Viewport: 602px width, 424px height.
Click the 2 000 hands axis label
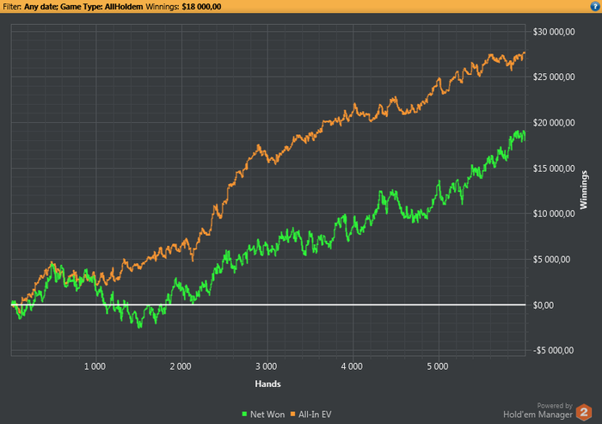tap(181, 366)
